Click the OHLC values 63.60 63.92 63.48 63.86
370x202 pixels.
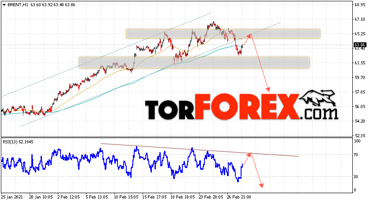[x=53, y=5]
